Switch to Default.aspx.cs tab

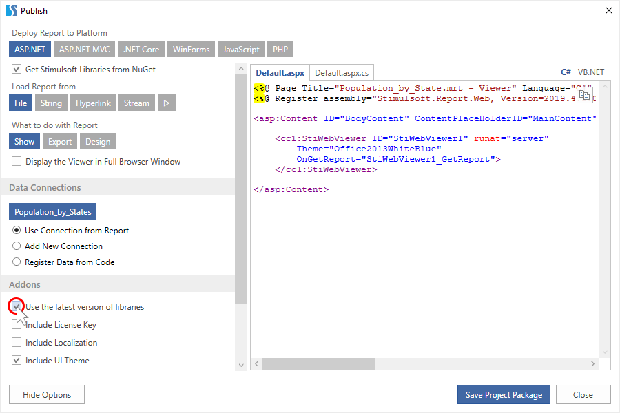[341, 72]
